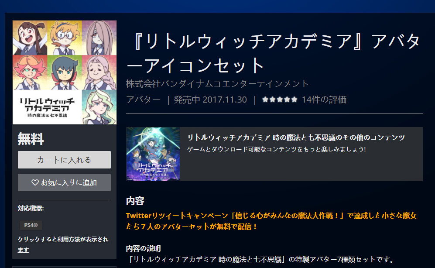The image size is (435, 268).
Task: Click the pale-haired Sucy avatar icon
Action: pos(99,38)
